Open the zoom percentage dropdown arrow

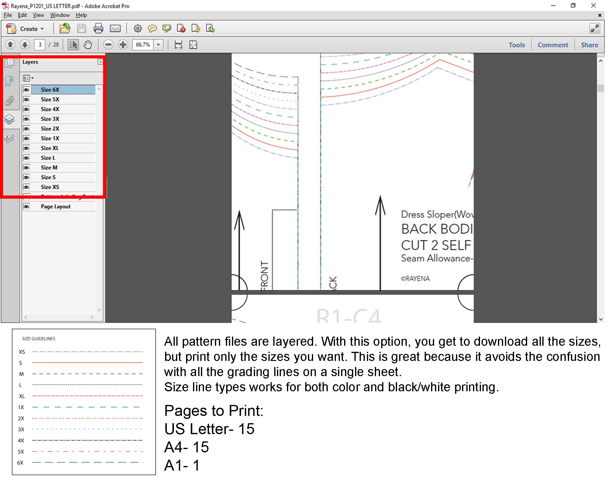pos(158,45)
